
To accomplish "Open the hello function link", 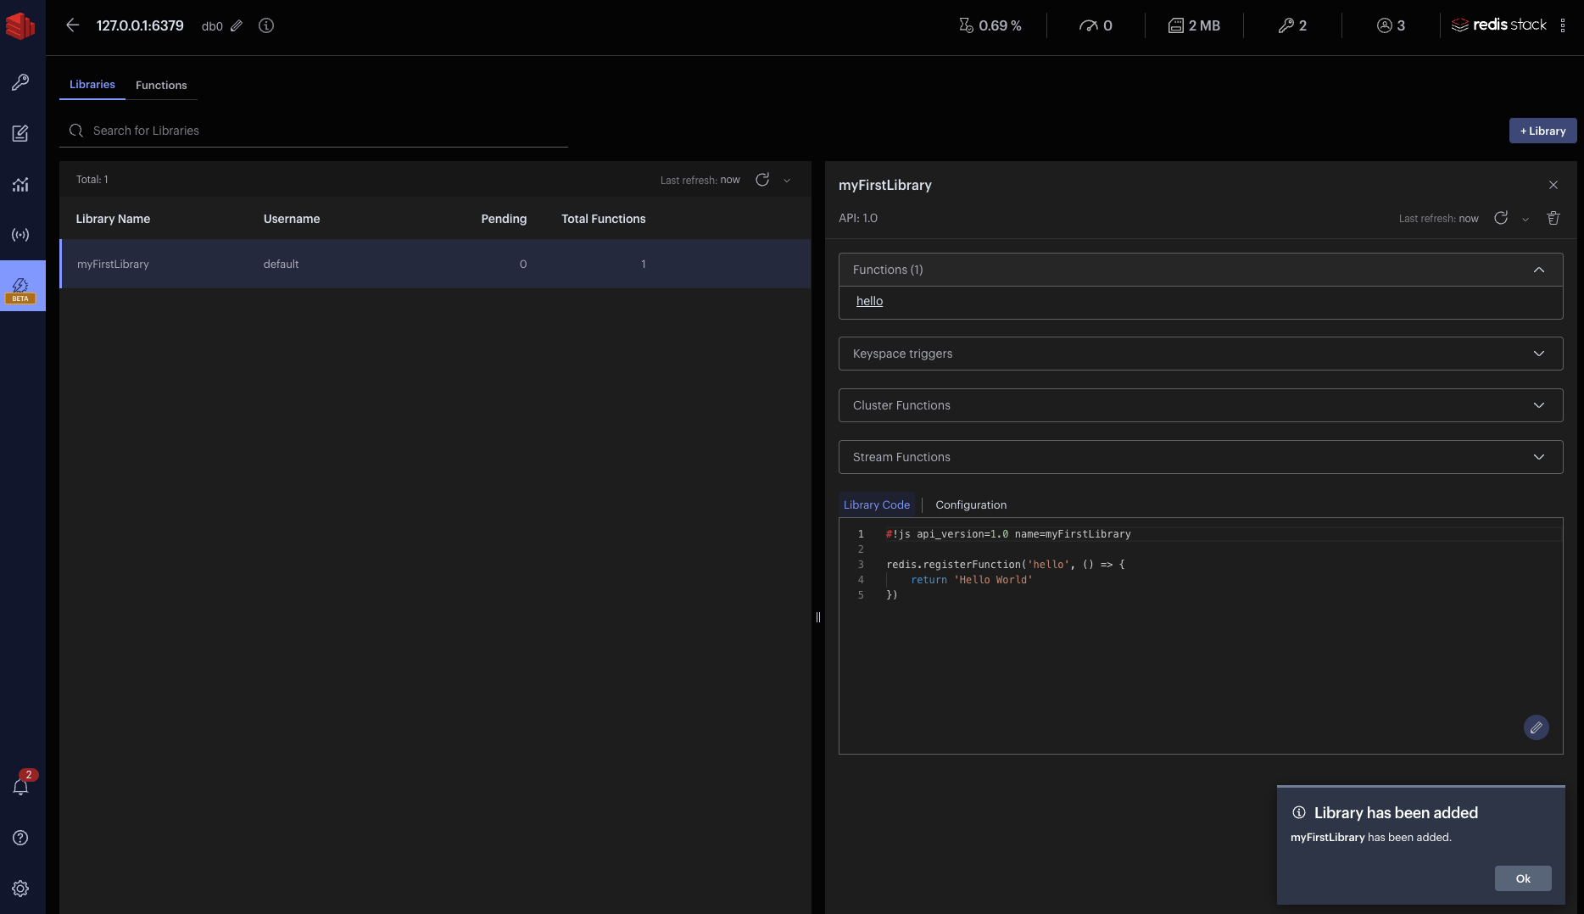I will pyautogui.click(x=869, y=301).
